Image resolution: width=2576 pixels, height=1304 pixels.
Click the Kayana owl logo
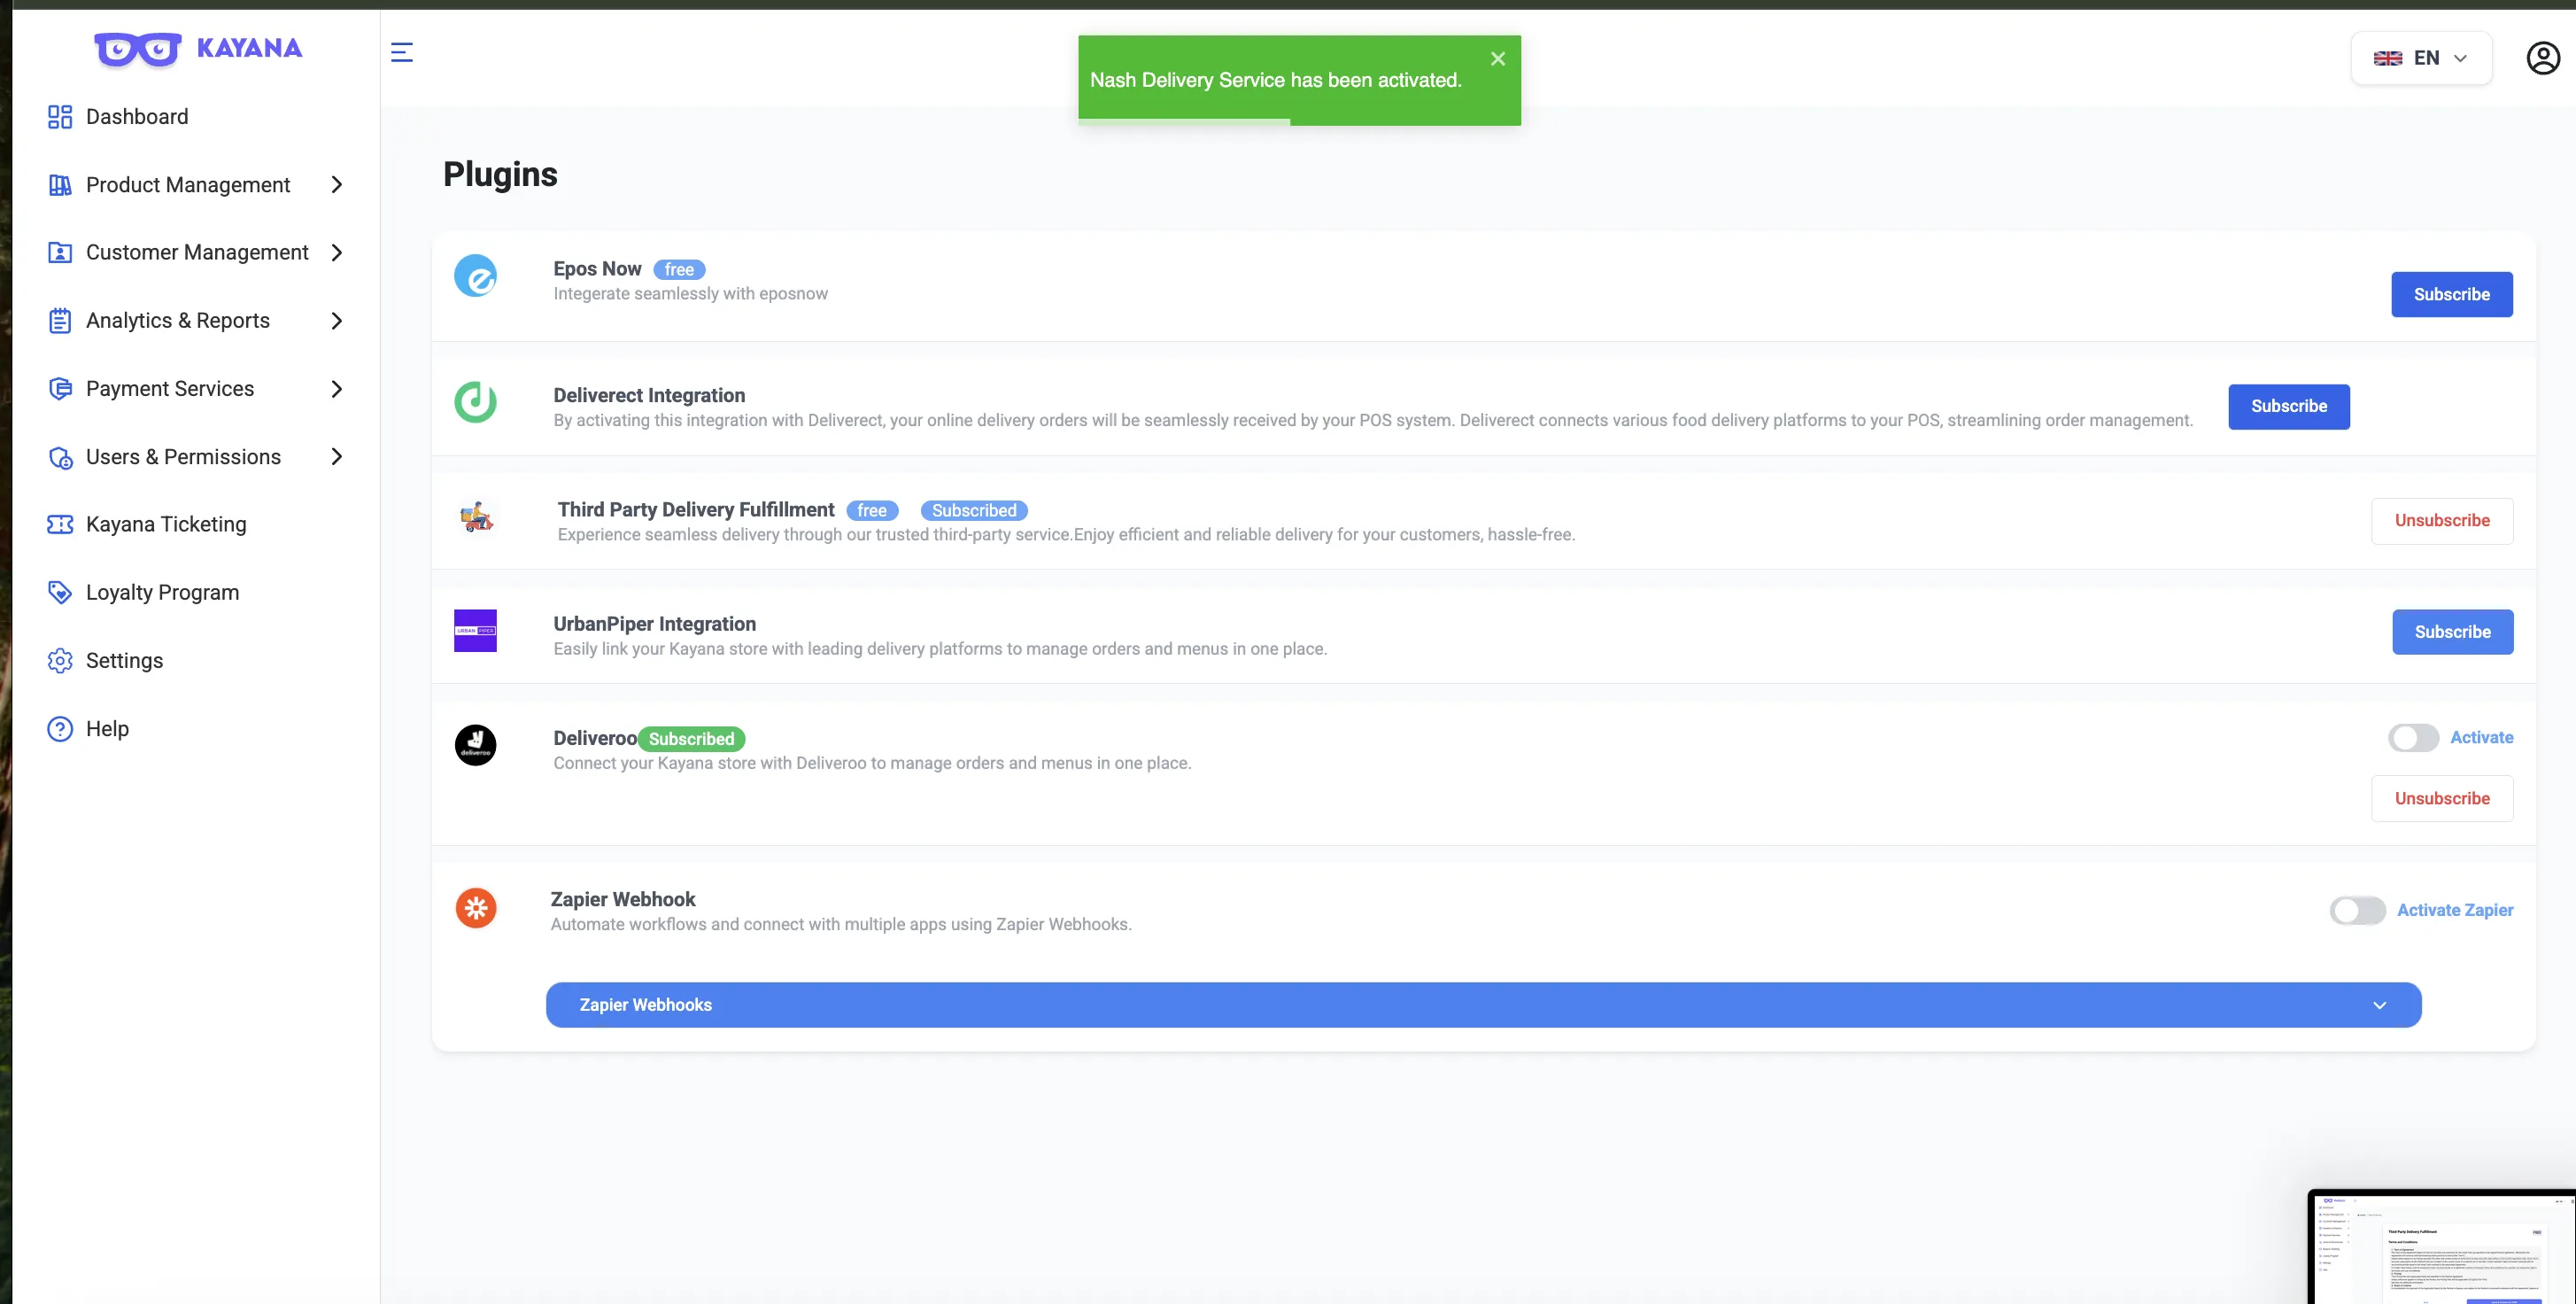click(137, 48)
